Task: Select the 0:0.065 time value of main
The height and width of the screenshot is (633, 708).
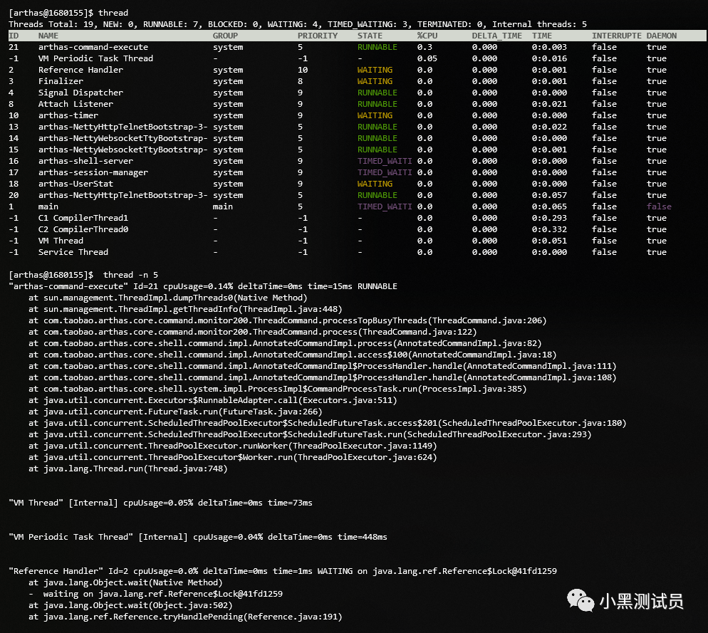Action: [x=549, y=206]
